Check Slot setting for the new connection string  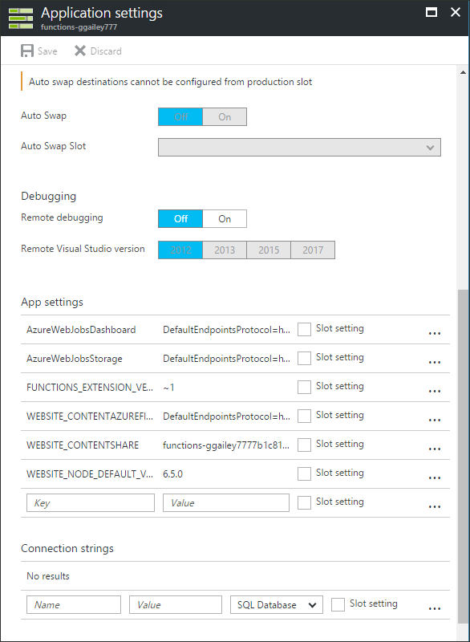338,604
